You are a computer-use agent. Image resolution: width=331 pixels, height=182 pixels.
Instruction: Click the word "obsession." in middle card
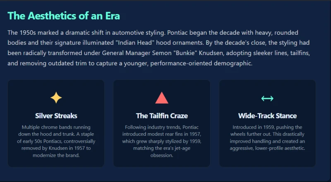pos(162,155)
